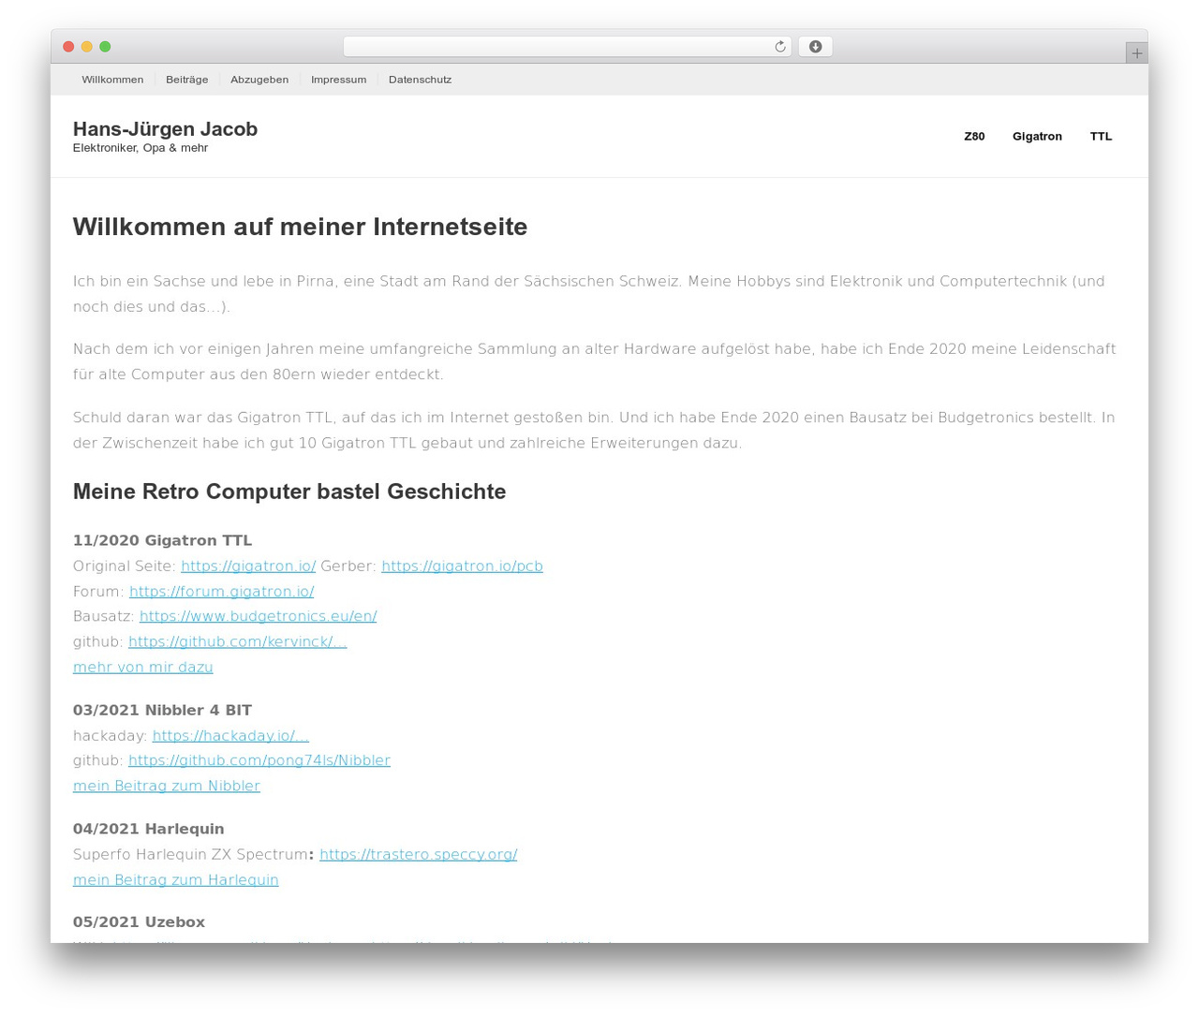Open the Gigatron navigation item
The height and width of the screenshot is (1015, 1199).
pos(1037,137)
